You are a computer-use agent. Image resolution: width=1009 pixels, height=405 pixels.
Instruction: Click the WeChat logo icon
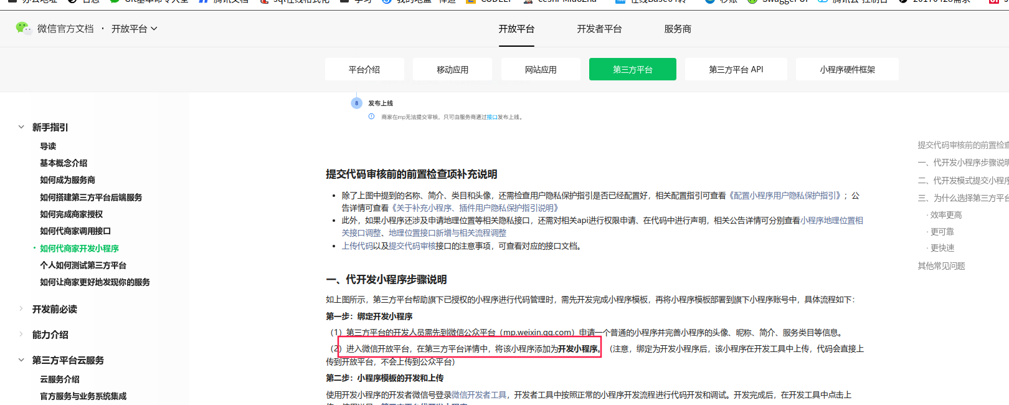(x=23, y=28)
